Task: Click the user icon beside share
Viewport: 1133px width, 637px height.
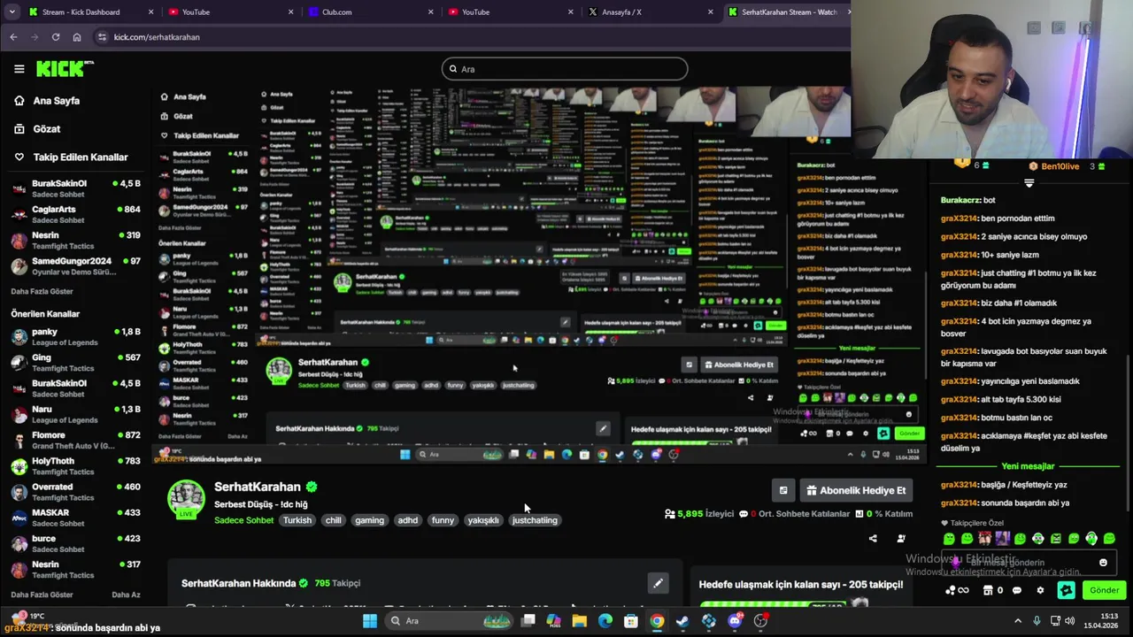Action: tap(901, 538)
